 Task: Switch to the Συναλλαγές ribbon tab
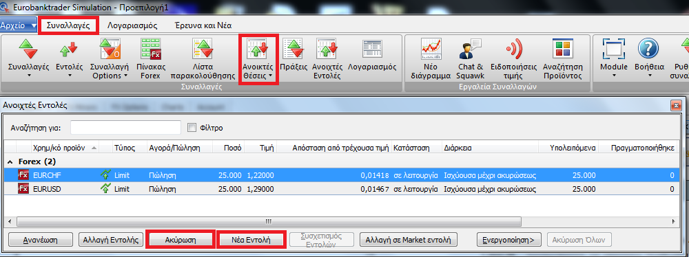pyautogui.click(x=68, y=25)
